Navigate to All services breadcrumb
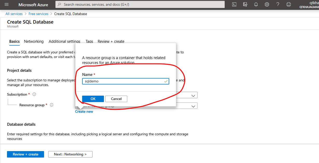The width and height of the screenshot is (319, 163). click(x=14, y=14)
